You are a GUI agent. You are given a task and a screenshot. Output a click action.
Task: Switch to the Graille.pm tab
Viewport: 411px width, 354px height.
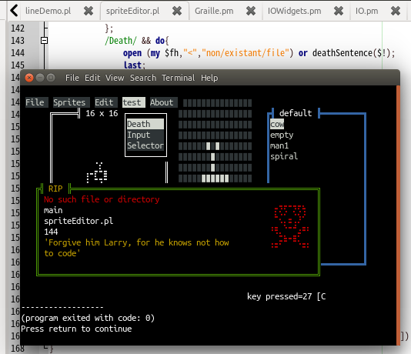214,11
